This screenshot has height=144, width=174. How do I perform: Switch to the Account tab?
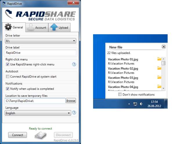pos(37,28)
